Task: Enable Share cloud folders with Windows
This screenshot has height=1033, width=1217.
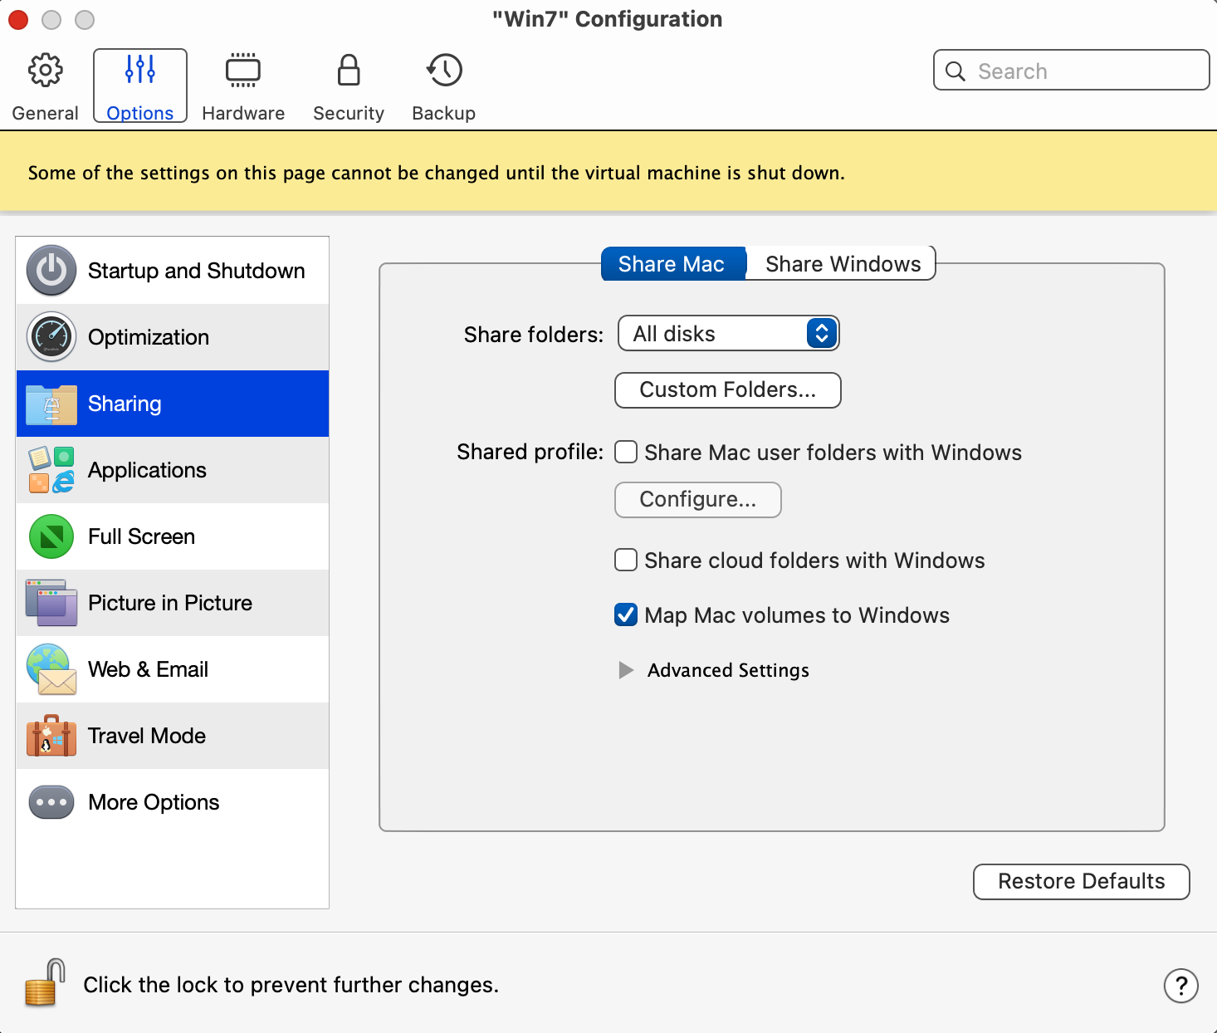Action: [626, 561]
